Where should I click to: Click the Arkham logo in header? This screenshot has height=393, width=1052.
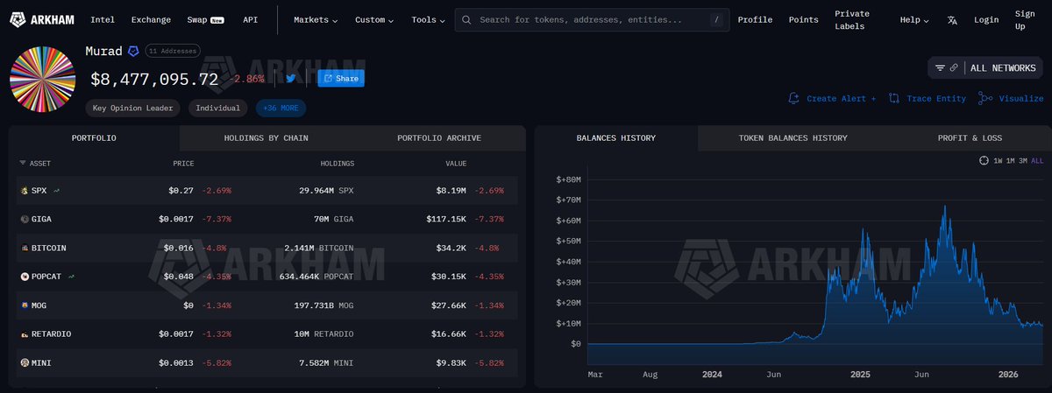point(40,19)
